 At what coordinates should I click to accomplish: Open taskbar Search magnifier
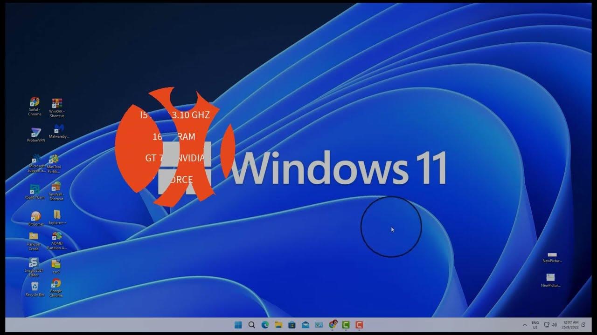(252, 325)
